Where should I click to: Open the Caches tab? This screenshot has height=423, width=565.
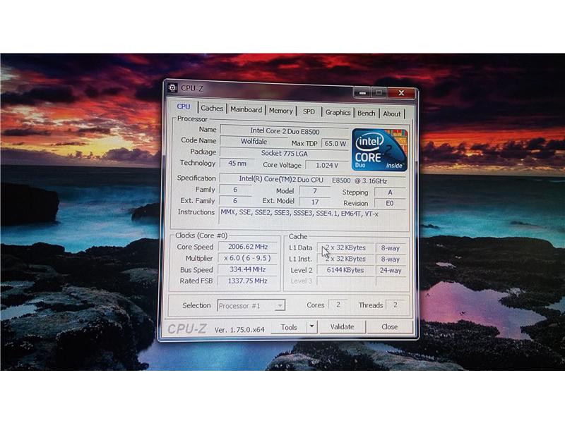click(212, 109)
